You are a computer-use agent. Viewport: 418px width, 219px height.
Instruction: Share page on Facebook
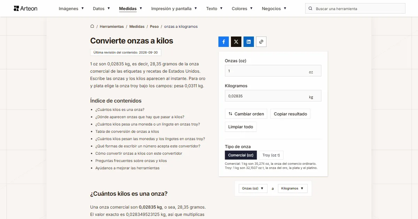point(224,42)
